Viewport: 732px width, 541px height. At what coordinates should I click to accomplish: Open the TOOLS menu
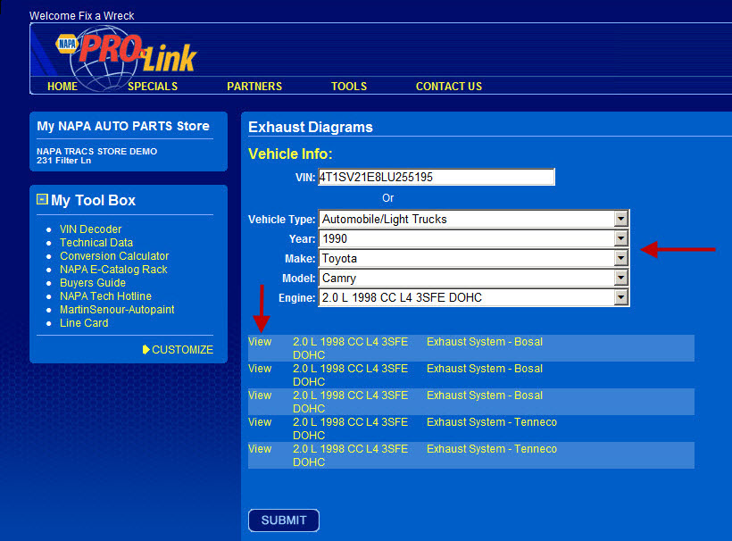[x=349, y=87]
